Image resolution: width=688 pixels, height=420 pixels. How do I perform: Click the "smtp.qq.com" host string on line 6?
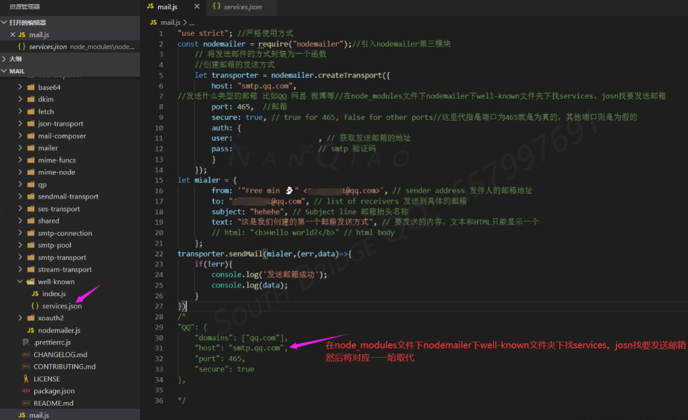click(x=264, y=86)
